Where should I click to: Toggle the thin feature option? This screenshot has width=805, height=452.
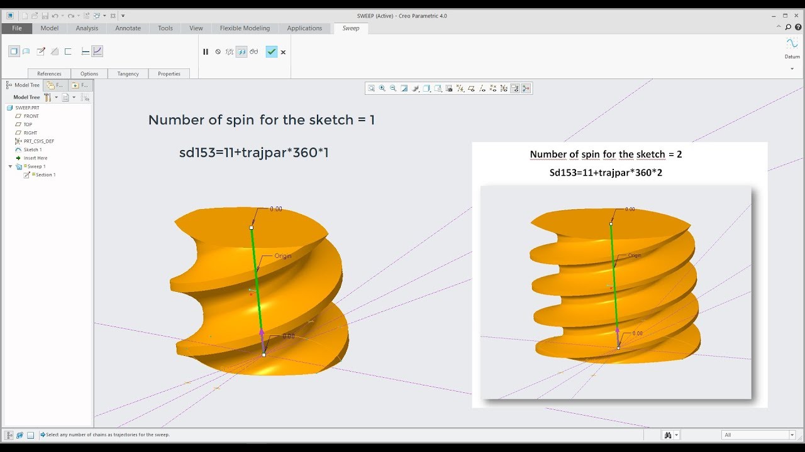(68, 51)
